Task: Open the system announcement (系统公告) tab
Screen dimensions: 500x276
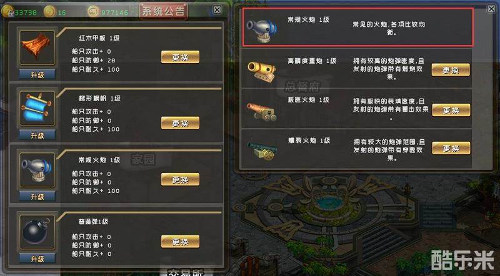Action: coord(163,11)
